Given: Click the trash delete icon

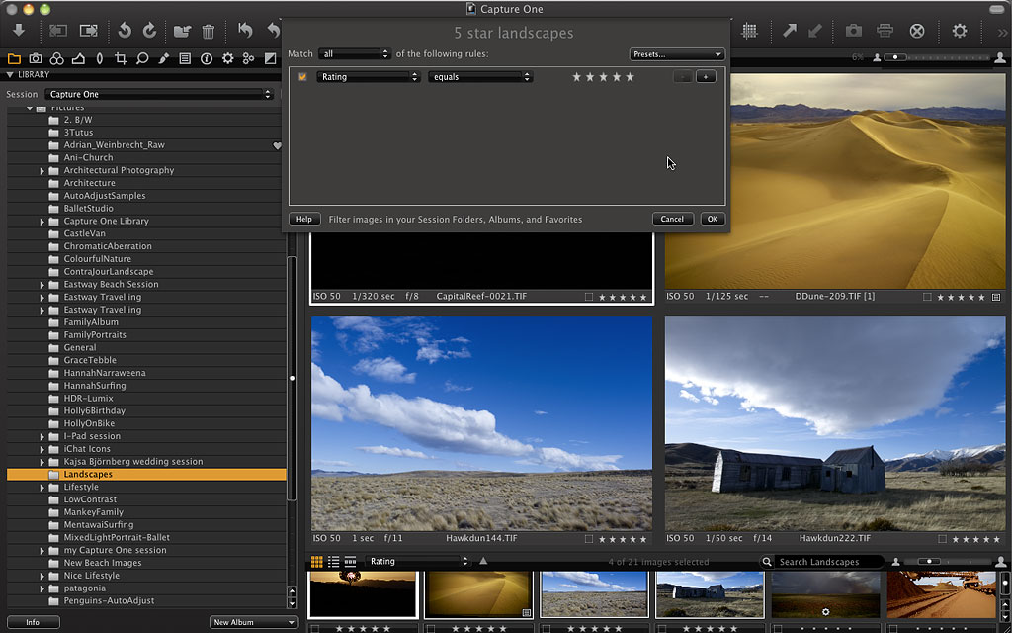Looking at the screenshot, I should pyautogui.click(x=209, y=32).
